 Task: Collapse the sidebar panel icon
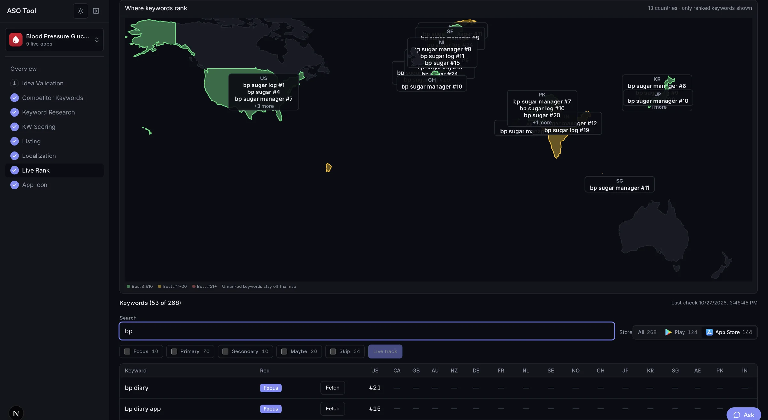click(x=96, y=11)
